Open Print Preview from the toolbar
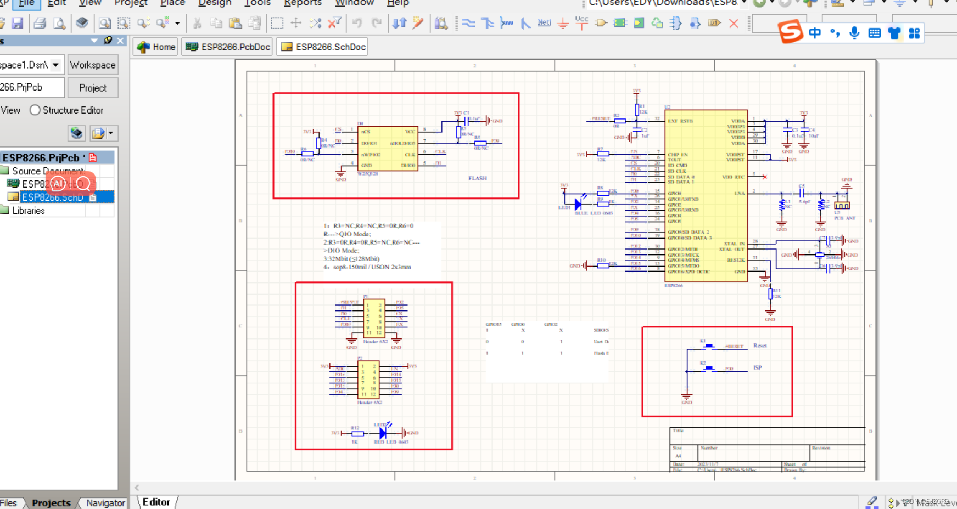This screenshot has height=509, width=957. click(x=59, y=23)
